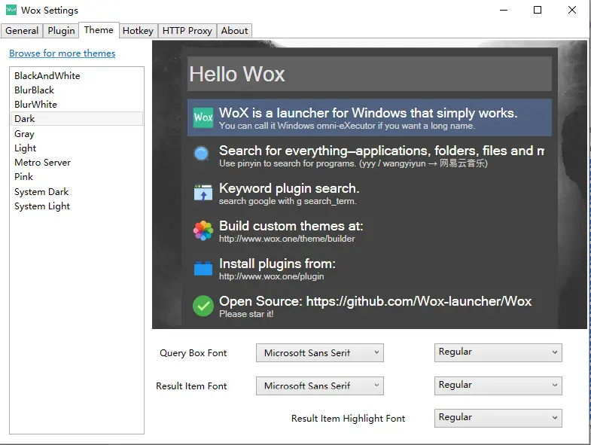Screen dimensions: 591x445
Task: Click the Open Source github result text
Action: click(x=376, y=301)
